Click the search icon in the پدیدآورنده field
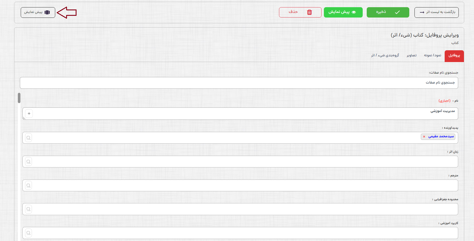This screenshot has height=241, width=474. point(28,138)
